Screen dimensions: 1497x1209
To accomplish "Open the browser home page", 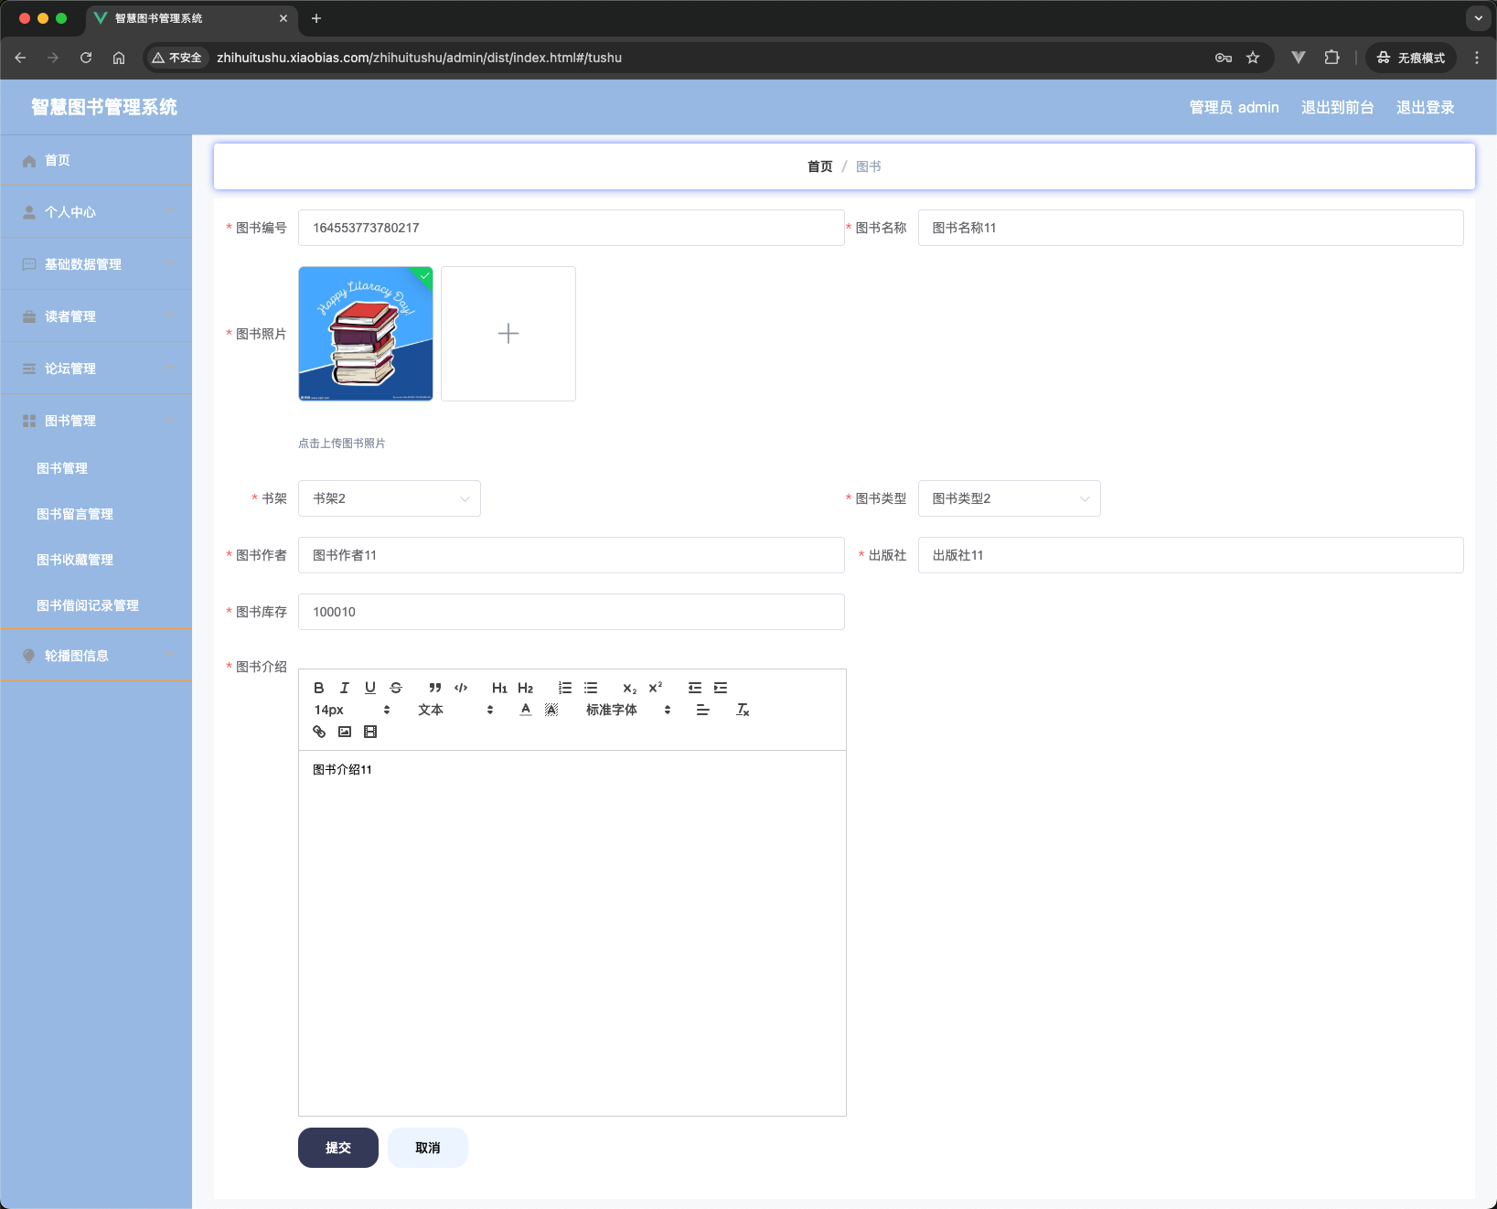I will click(119, 58).
